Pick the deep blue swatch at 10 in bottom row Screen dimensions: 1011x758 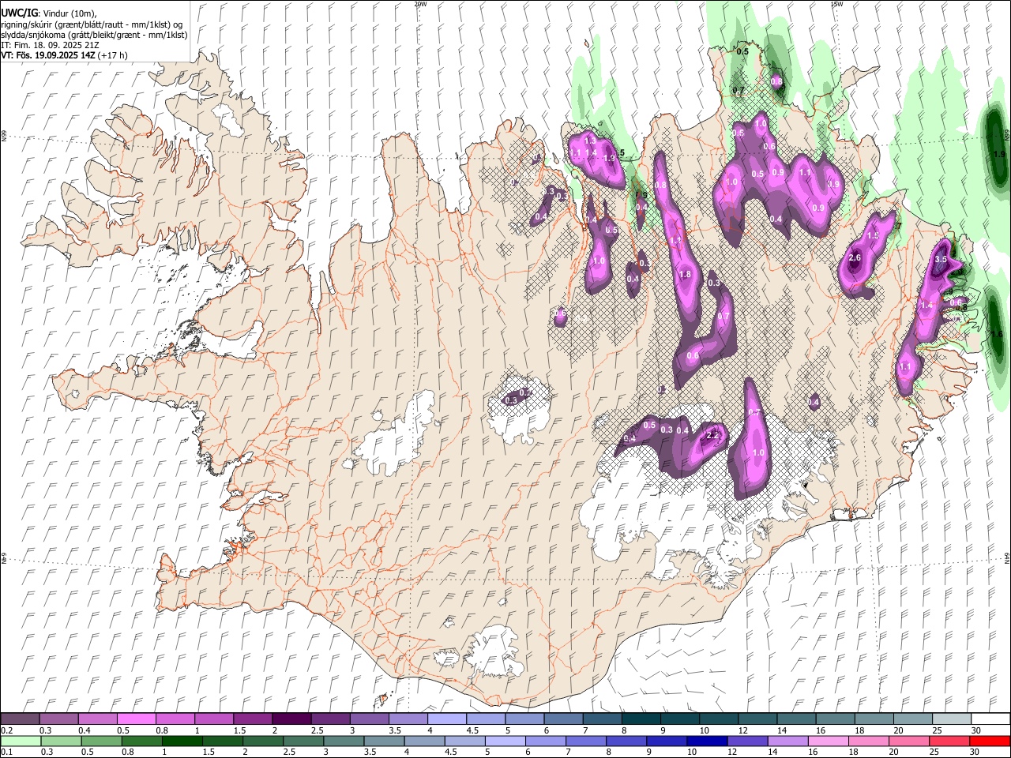[x=707, y=741]
